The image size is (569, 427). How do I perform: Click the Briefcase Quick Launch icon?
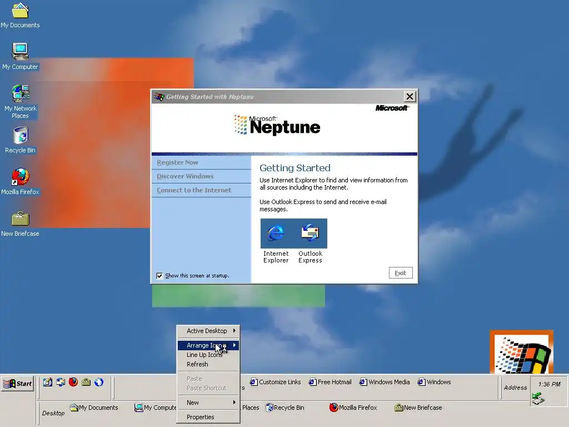click(86, 383)
